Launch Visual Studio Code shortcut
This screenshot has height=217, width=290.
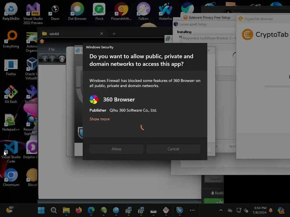11,152
